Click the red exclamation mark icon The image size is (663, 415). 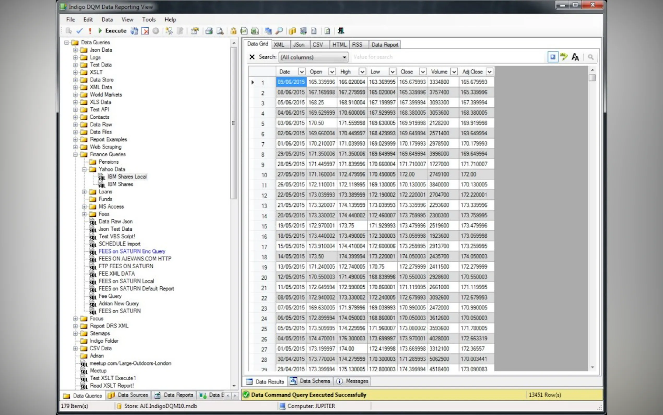(90, 31)
